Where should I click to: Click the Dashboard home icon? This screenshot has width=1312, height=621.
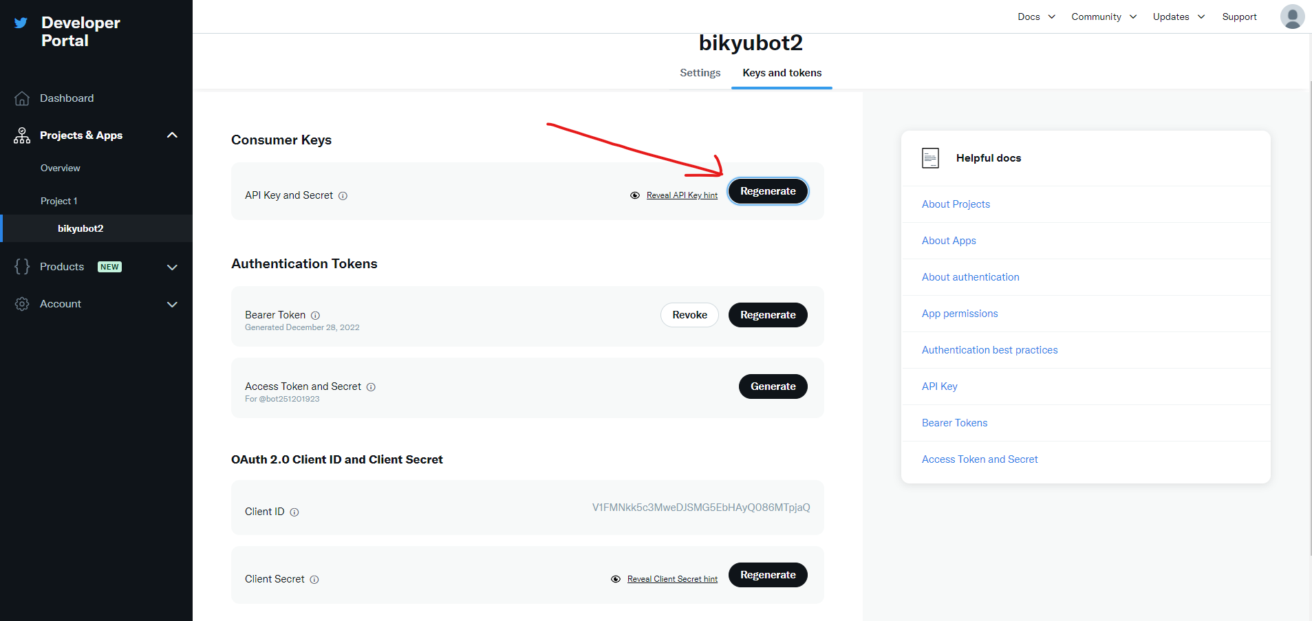point(22,98)
